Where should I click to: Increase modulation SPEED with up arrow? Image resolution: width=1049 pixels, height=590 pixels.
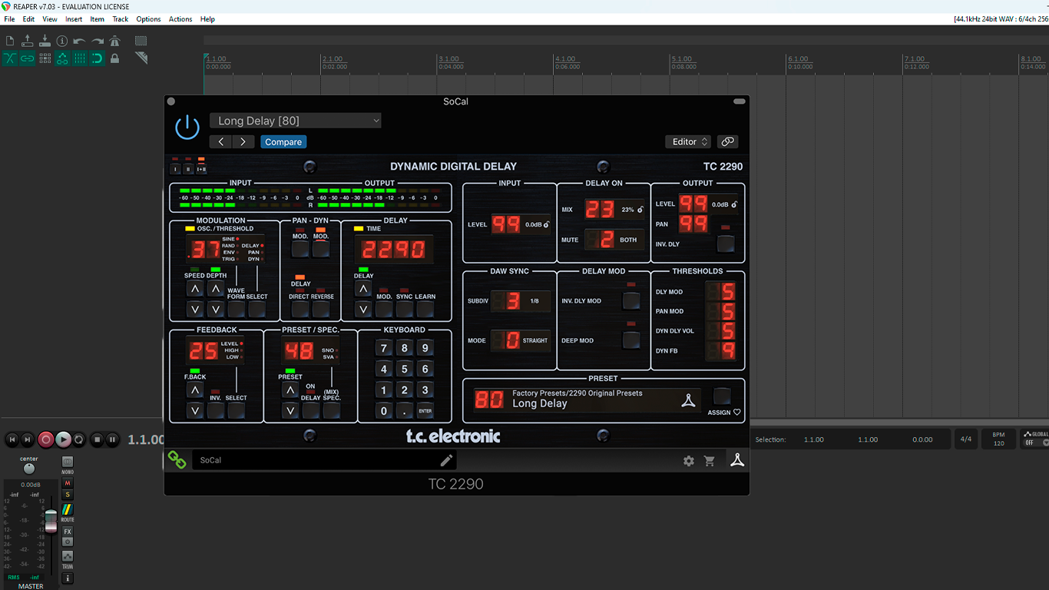195,289
